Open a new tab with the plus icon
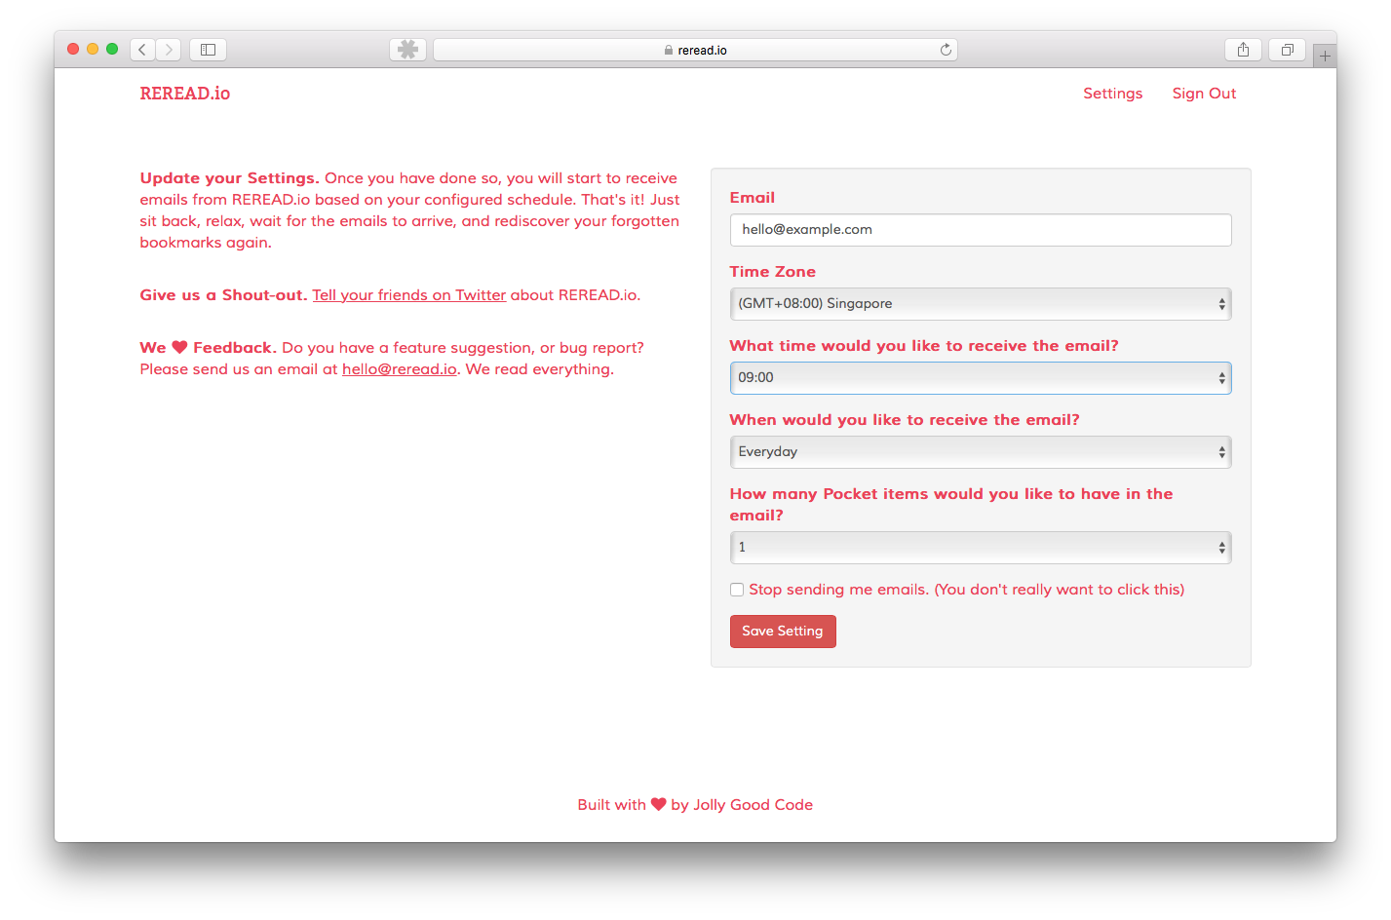This screenshot has width=1391, height=920. (1324, 55)
